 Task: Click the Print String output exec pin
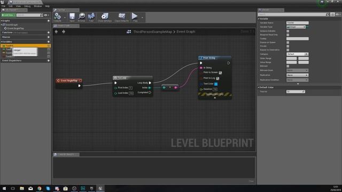229,63
